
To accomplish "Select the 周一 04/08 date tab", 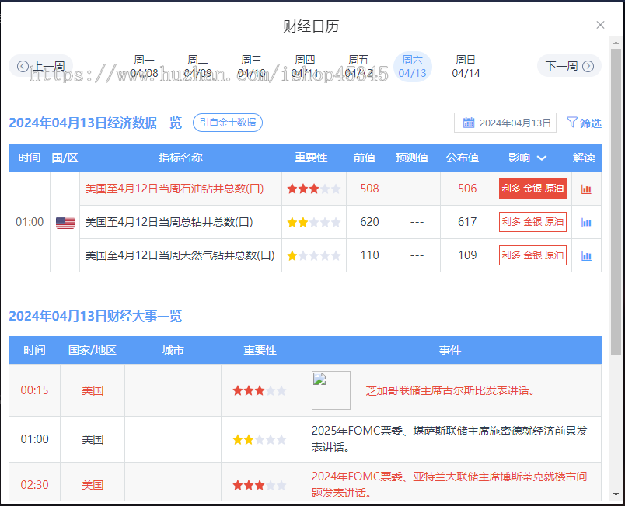I will pyautogui.click(x=145, y=67).
